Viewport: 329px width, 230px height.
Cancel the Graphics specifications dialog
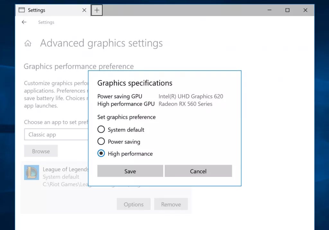tap(198, 171)
